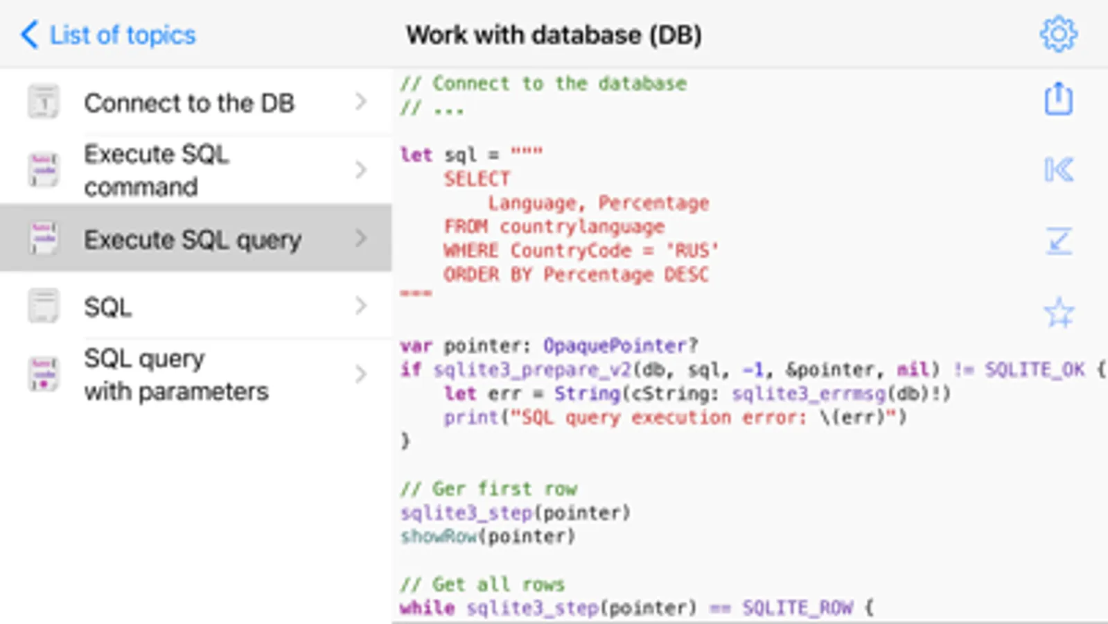Tap document icon beside Connect to the DB

click(x=44, y=103)
